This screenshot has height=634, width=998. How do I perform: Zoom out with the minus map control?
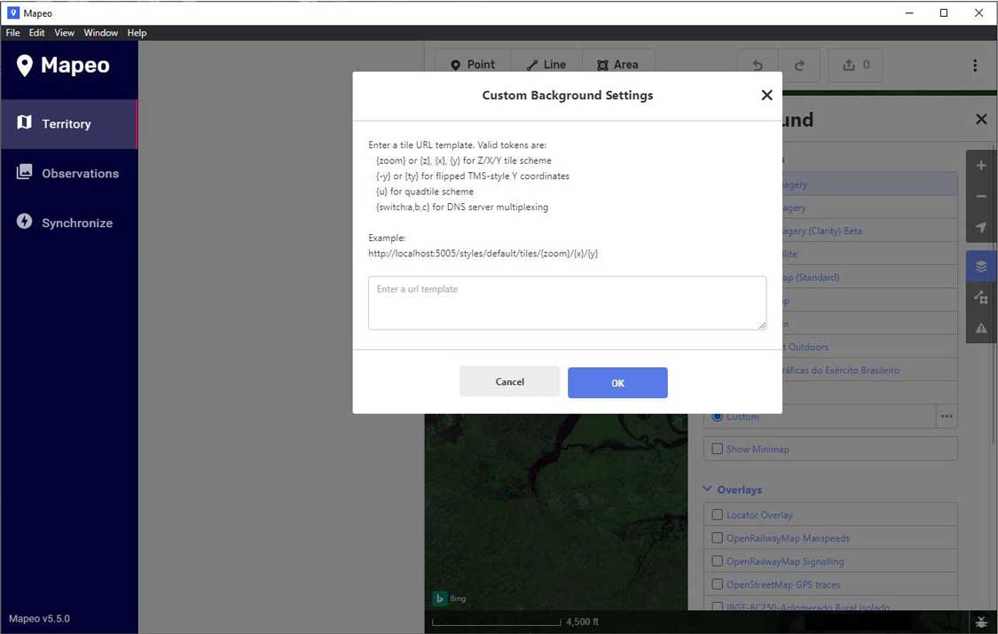pos(981,197)
